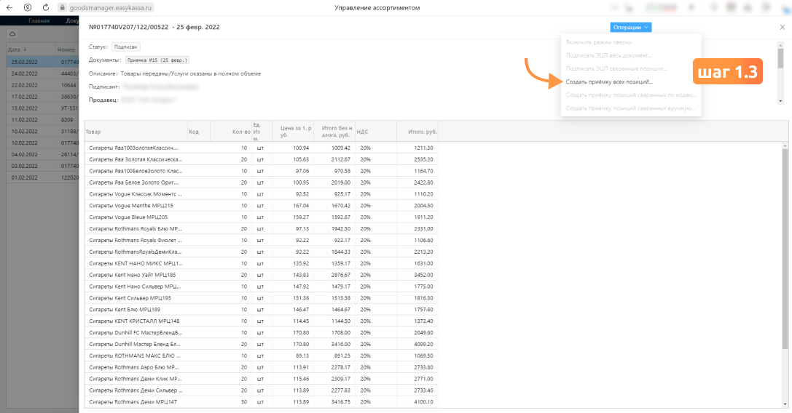This screenshot has width=792, height=413.
Task: Click the Сигареты Rothmans Деми Клик row
Action: 261,379
